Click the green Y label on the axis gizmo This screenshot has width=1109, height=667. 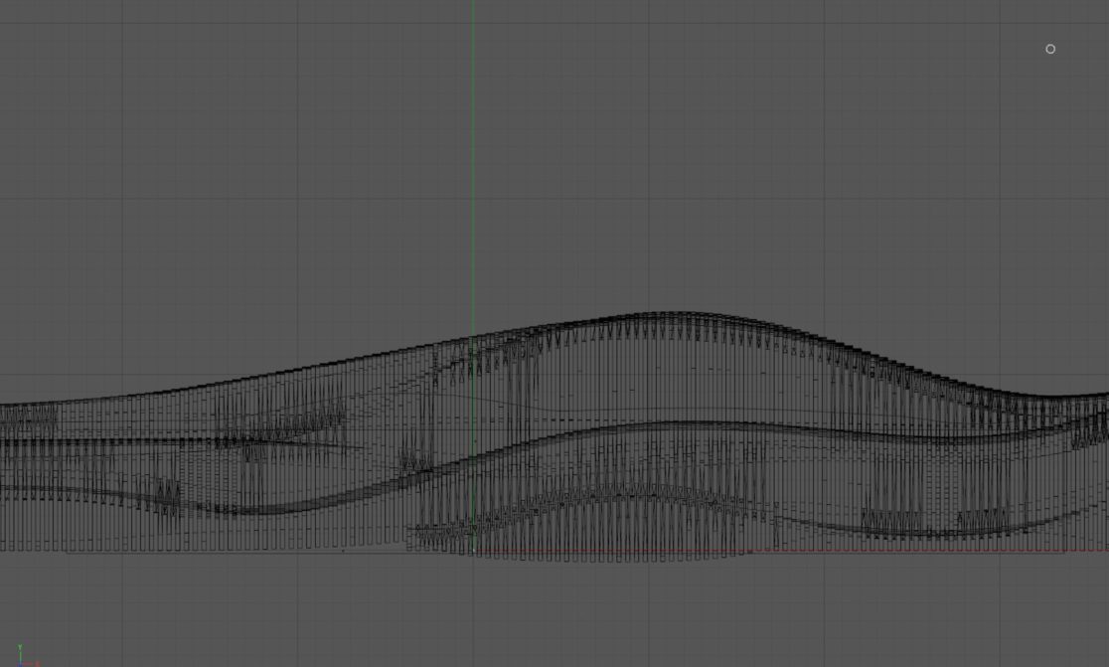tap(20, 648)
